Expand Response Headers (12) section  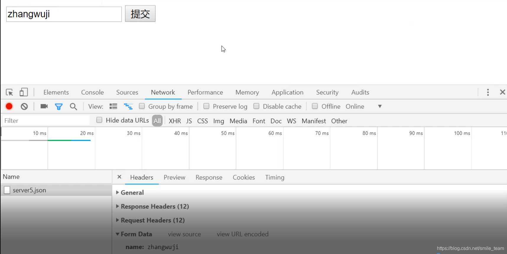click(152, 206)
